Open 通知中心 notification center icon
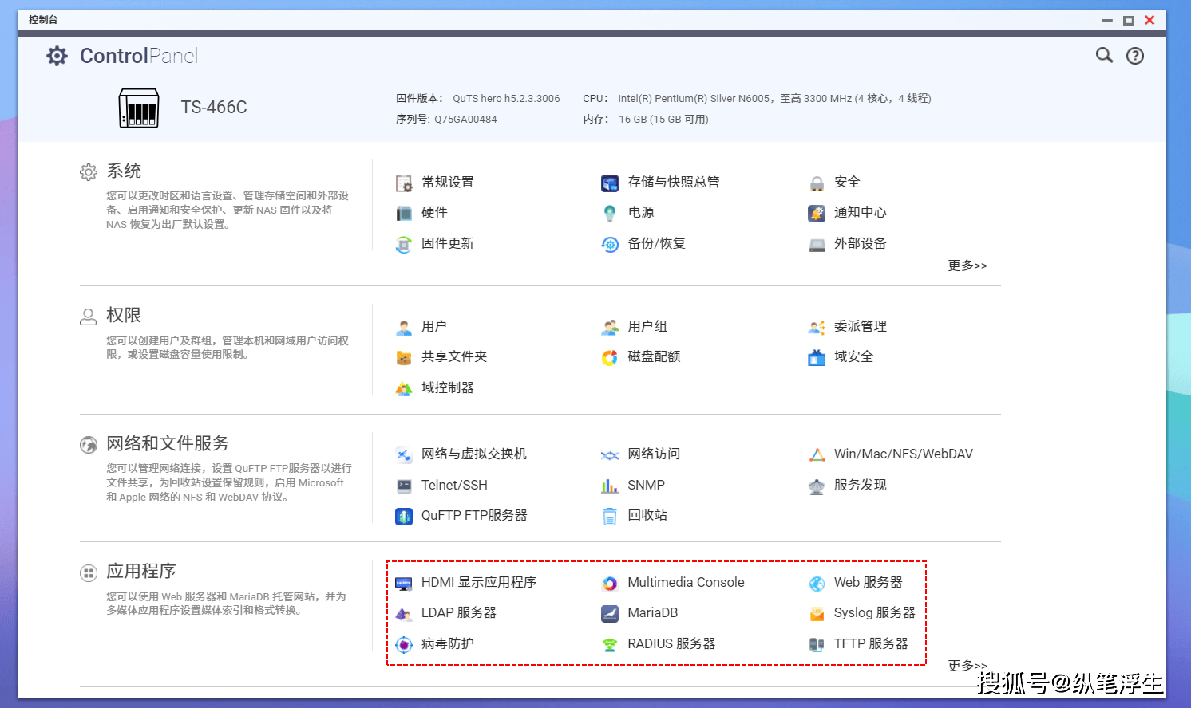The width and height of the screenshot is (1191, 708). [817, 213]
